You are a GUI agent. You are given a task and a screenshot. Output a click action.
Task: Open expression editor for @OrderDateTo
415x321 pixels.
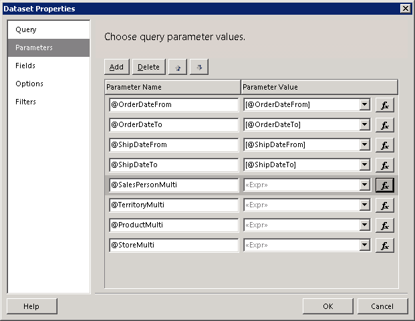coord(384,125)
